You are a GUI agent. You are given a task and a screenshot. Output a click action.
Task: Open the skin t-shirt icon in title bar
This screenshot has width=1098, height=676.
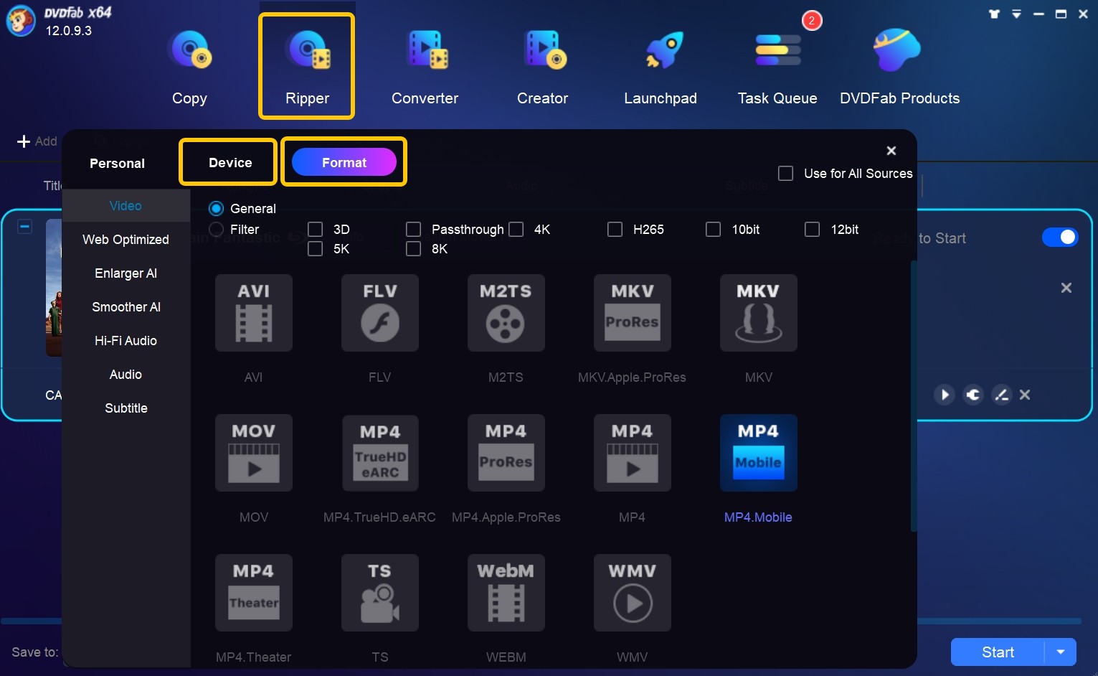click(994, 14)
